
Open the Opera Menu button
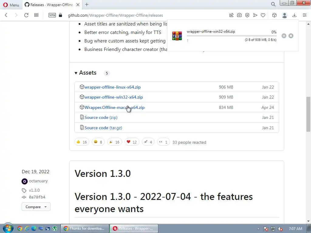coord(11,5)
